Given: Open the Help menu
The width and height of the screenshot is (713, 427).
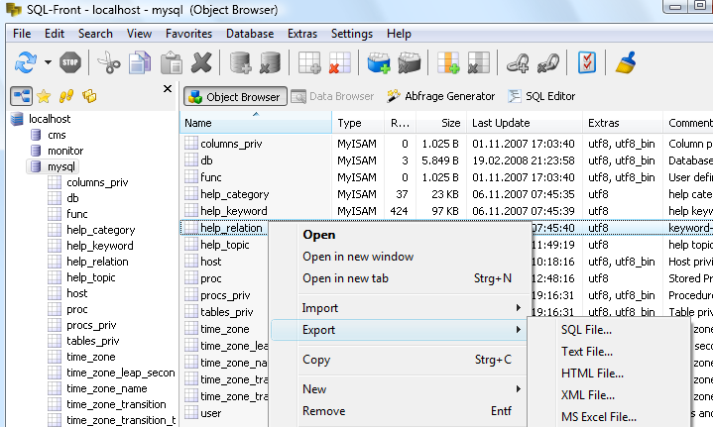Looking at the screenshot, I should [399, 34].
